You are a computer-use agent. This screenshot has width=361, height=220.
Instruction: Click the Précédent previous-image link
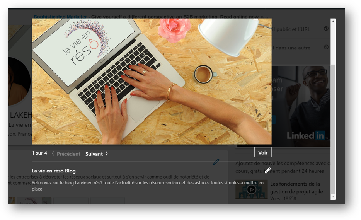click(68, 154)
